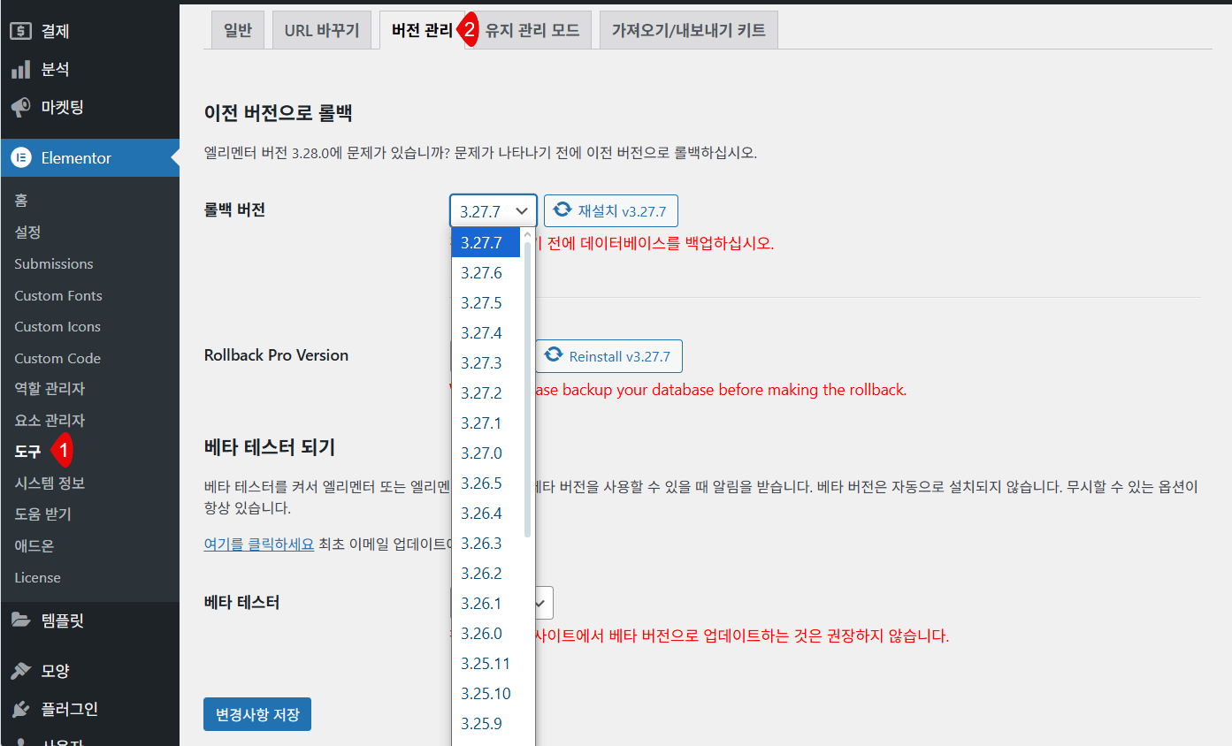Image resolution: width=1232 pixels, height=746 pixels.
Task: Go to Elementor 홈 submenu
Action: [21, 201]
